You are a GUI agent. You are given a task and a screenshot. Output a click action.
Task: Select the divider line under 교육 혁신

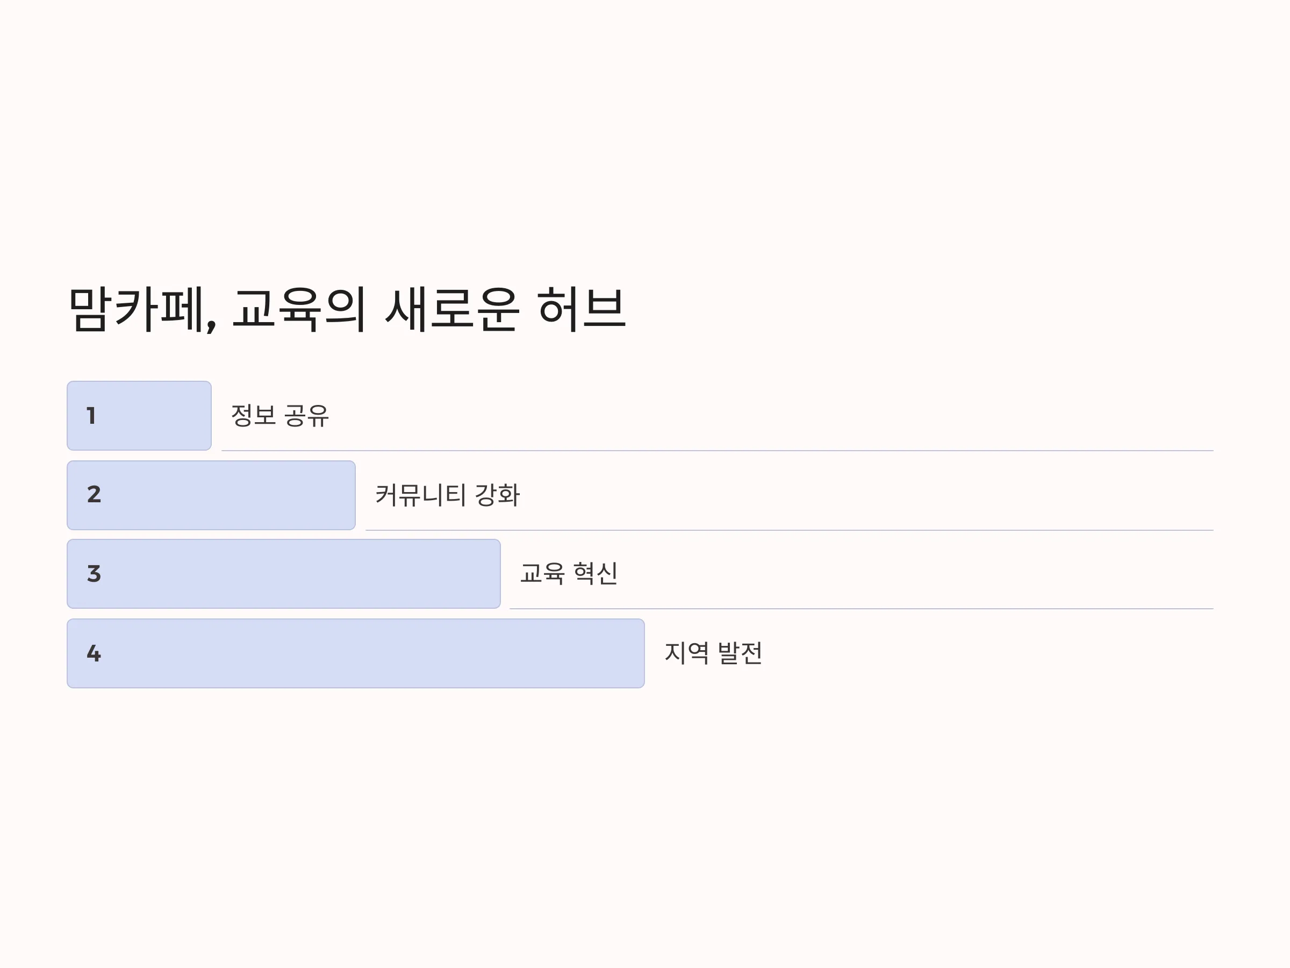pos(862,609)
